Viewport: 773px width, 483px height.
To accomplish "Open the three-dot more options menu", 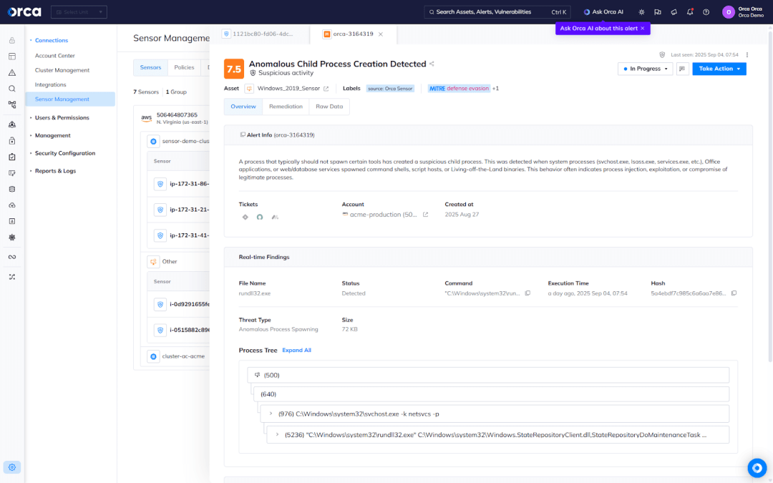I will (747, 54).
